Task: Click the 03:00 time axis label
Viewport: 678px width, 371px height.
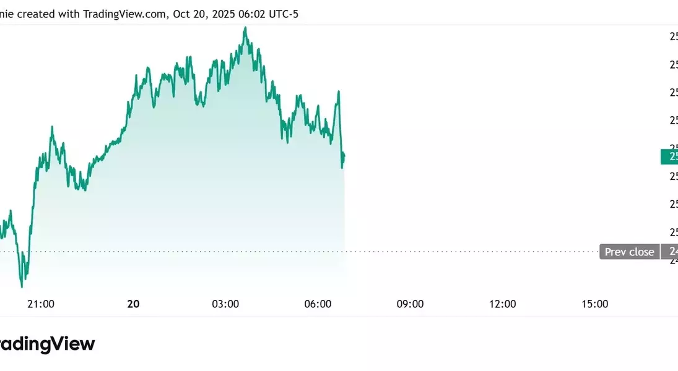Action: [x=225, y=304]
